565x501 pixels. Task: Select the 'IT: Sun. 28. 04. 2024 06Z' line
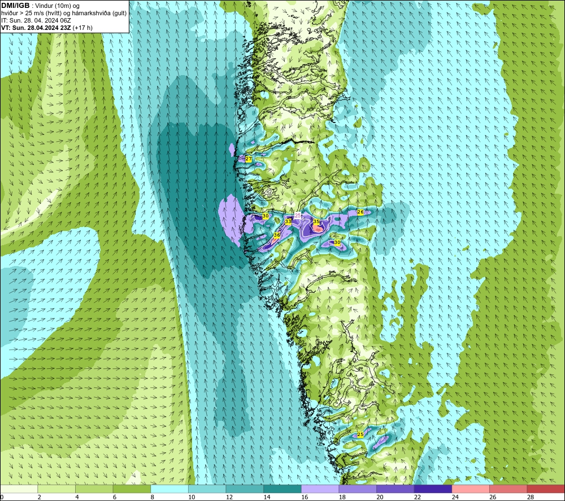(36, 20)
